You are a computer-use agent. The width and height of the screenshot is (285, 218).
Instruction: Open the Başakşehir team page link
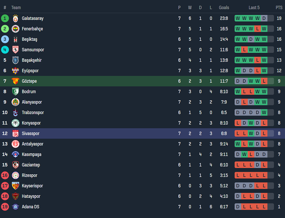pos(32,60)
